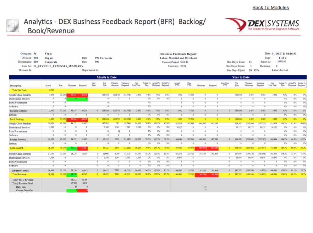
Task: Open the Back To Modules link
Action: [270, 7]
